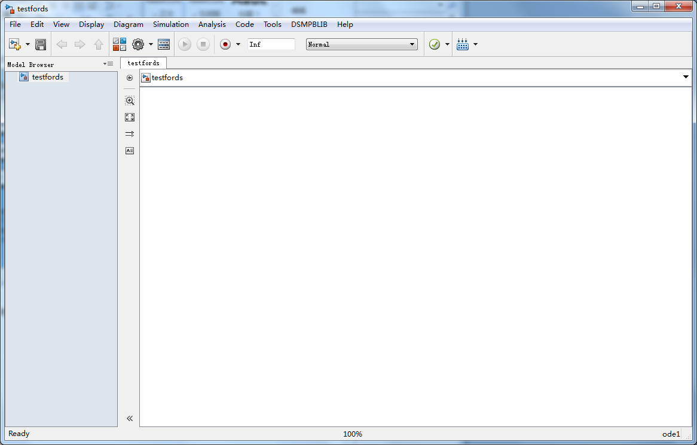Screen dimensions: 697x445
Task: Open the Simulation menu
Action: 171,25
